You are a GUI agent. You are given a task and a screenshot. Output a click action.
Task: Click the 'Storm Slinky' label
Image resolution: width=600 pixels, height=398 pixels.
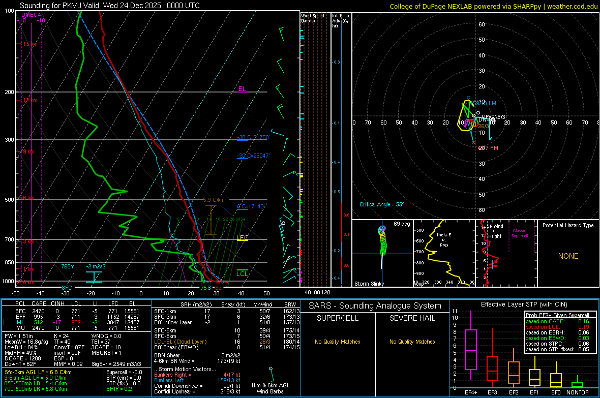point(369,284)
